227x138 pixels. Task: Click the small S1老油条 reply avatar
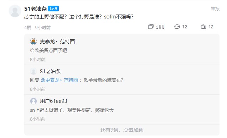pos(33,71)
